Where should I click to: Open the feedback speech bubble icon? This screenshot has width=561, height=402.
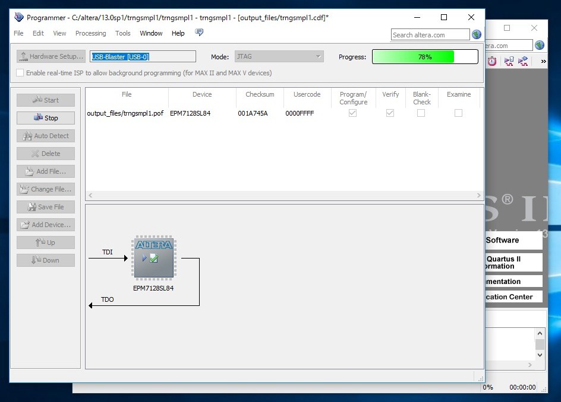tap(199, 33)
